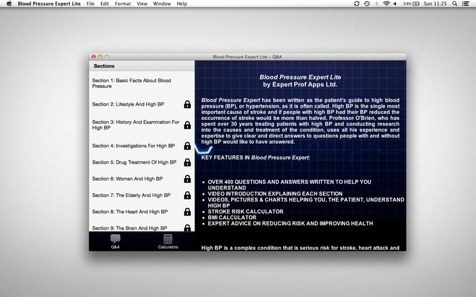Click the STROKE RISK CALCULATOR bullet text
Viewport: 476px width, 297px height.
(246, 211)
